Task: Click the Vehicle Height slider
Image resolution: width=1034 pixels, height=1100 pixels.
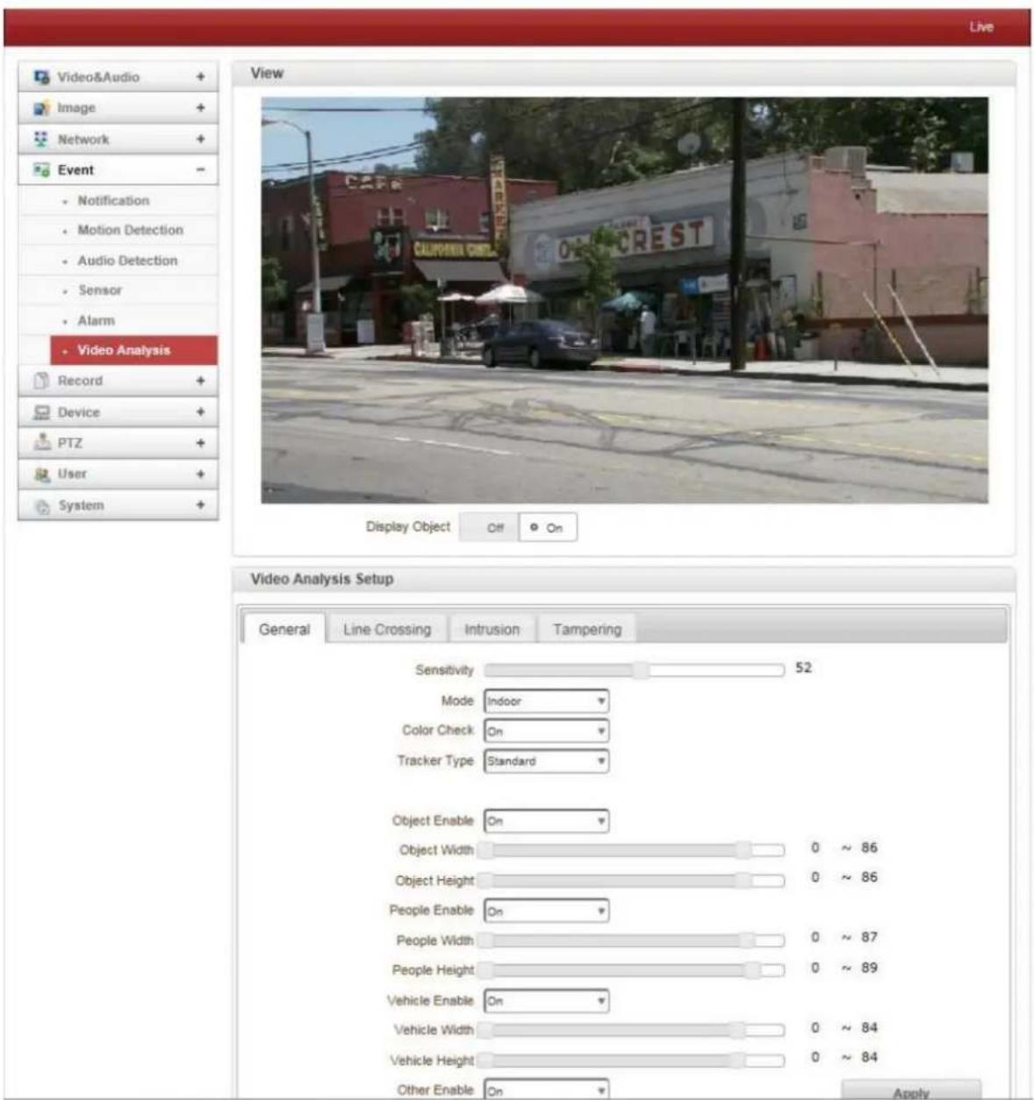Action: pos(631,1060)
